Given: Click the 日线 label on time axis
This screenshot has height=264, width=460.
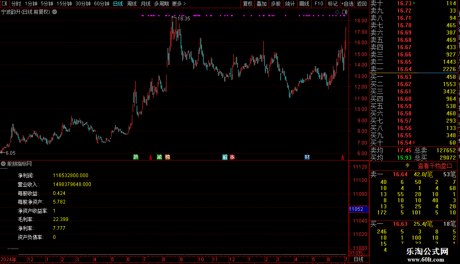Looking at the screenshot, I should [359, 259].
